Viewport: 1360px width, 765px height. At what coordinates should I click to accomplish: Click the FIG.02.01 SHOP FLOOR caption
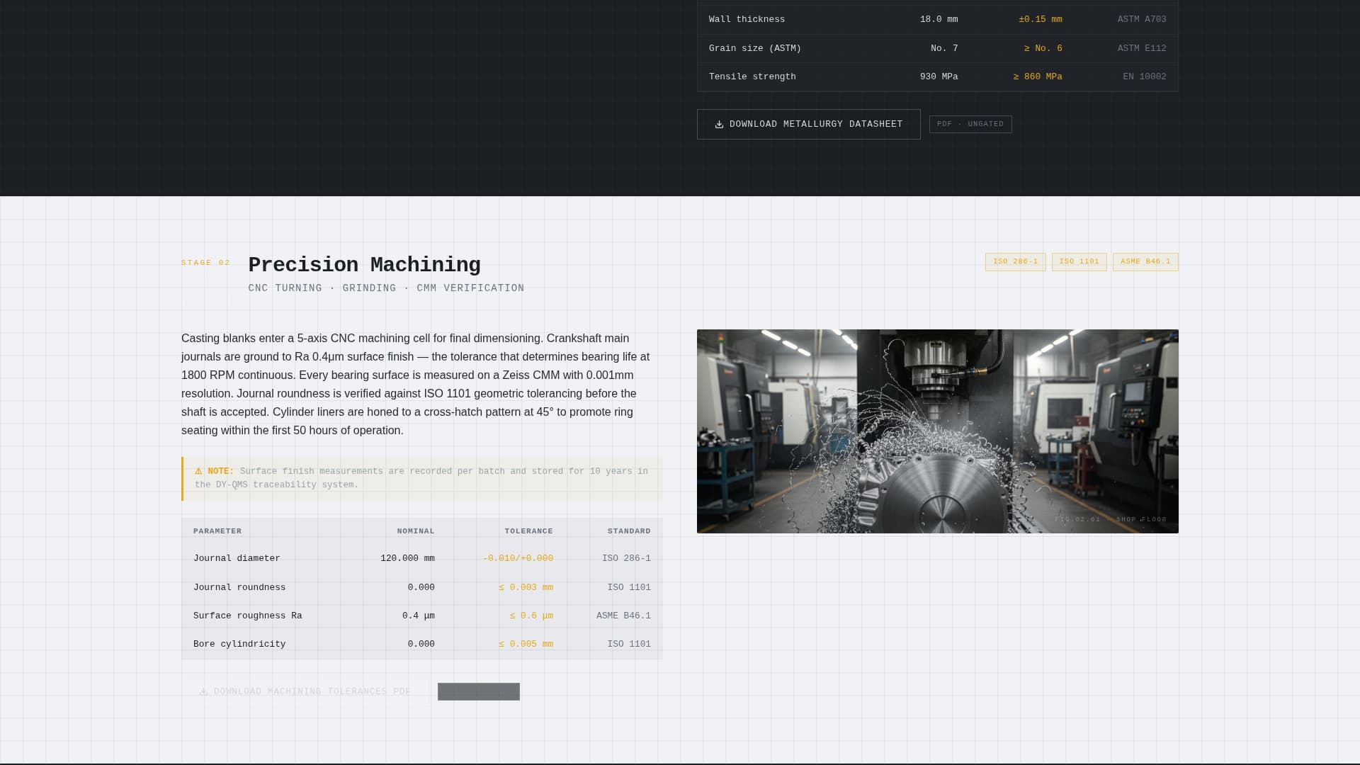point(1111,519)
